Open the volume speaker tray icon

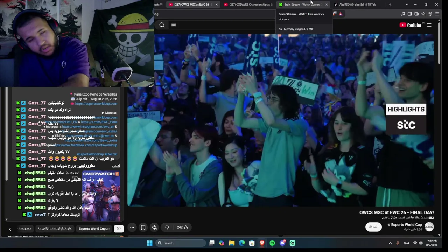click(x=421, y=243)
